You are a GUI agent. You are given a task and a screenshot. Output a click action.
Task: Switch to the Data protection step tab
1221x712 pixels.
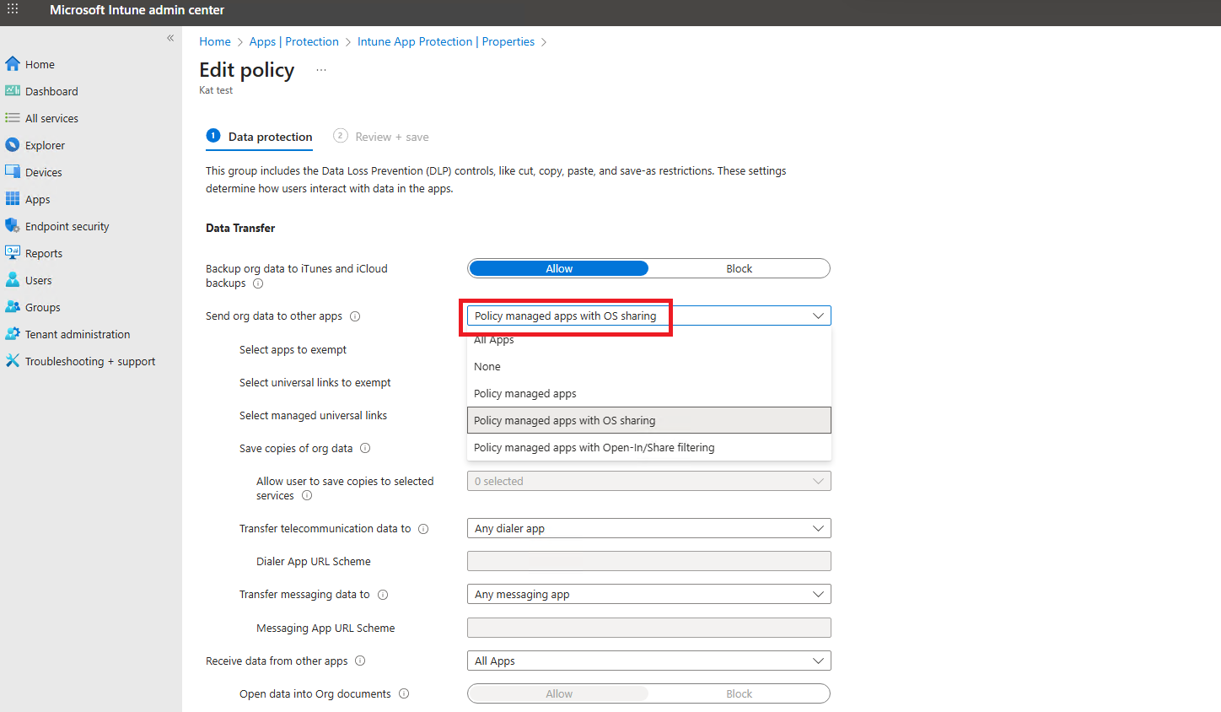point(260,137)
